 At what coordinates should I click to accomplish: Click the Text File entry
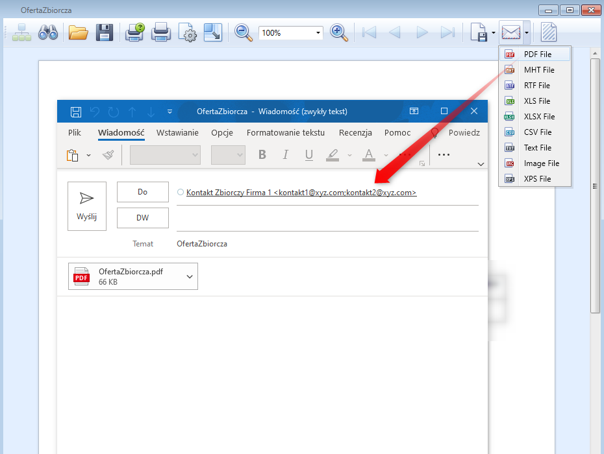tap(537, 148)
